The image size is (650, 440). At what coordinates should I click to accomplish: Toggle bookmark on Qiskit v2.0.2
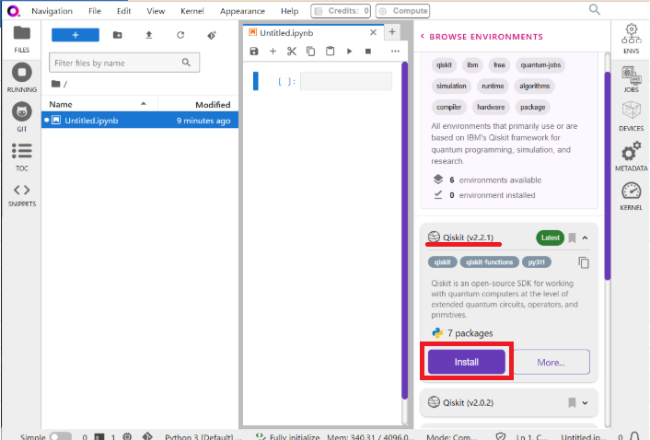pos(572,402)
